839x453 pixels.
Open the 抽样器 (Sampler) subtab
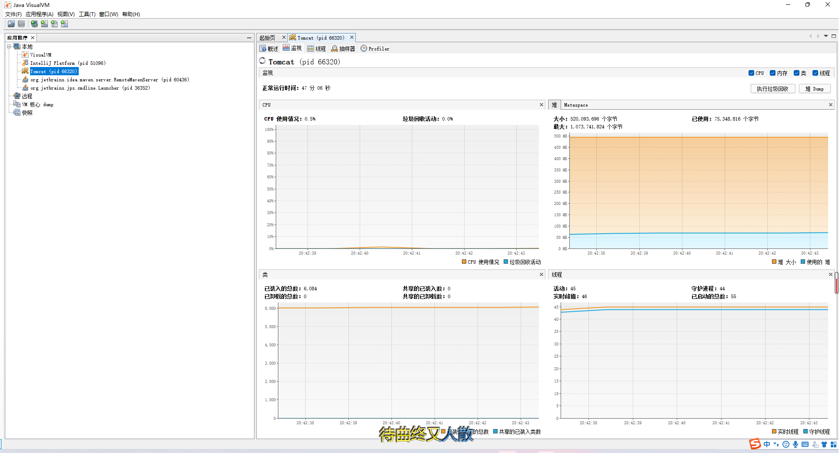(343, 49)
